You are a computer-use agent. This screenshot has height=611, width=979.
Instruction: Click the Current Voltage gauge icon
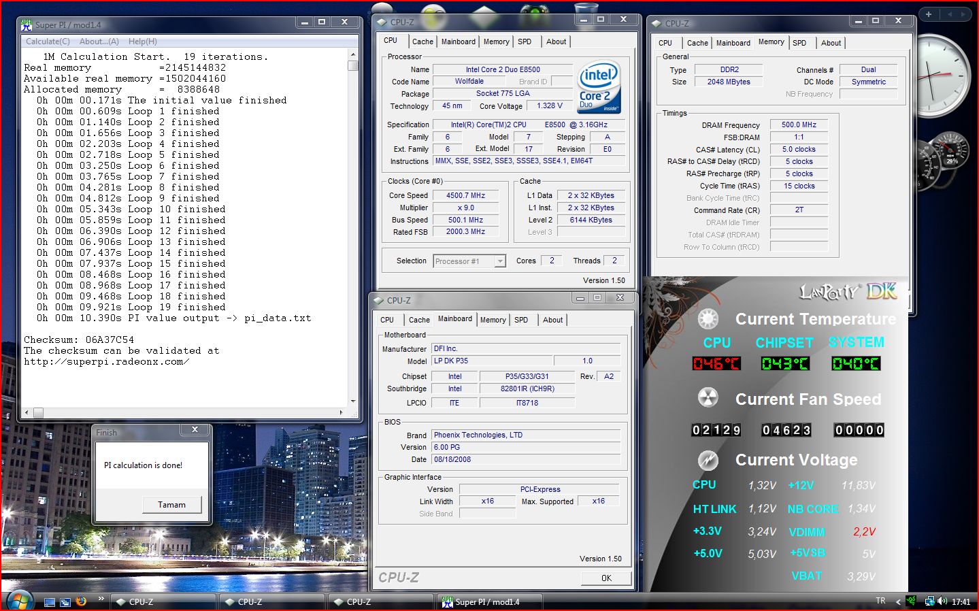click(x=708, y=460)
